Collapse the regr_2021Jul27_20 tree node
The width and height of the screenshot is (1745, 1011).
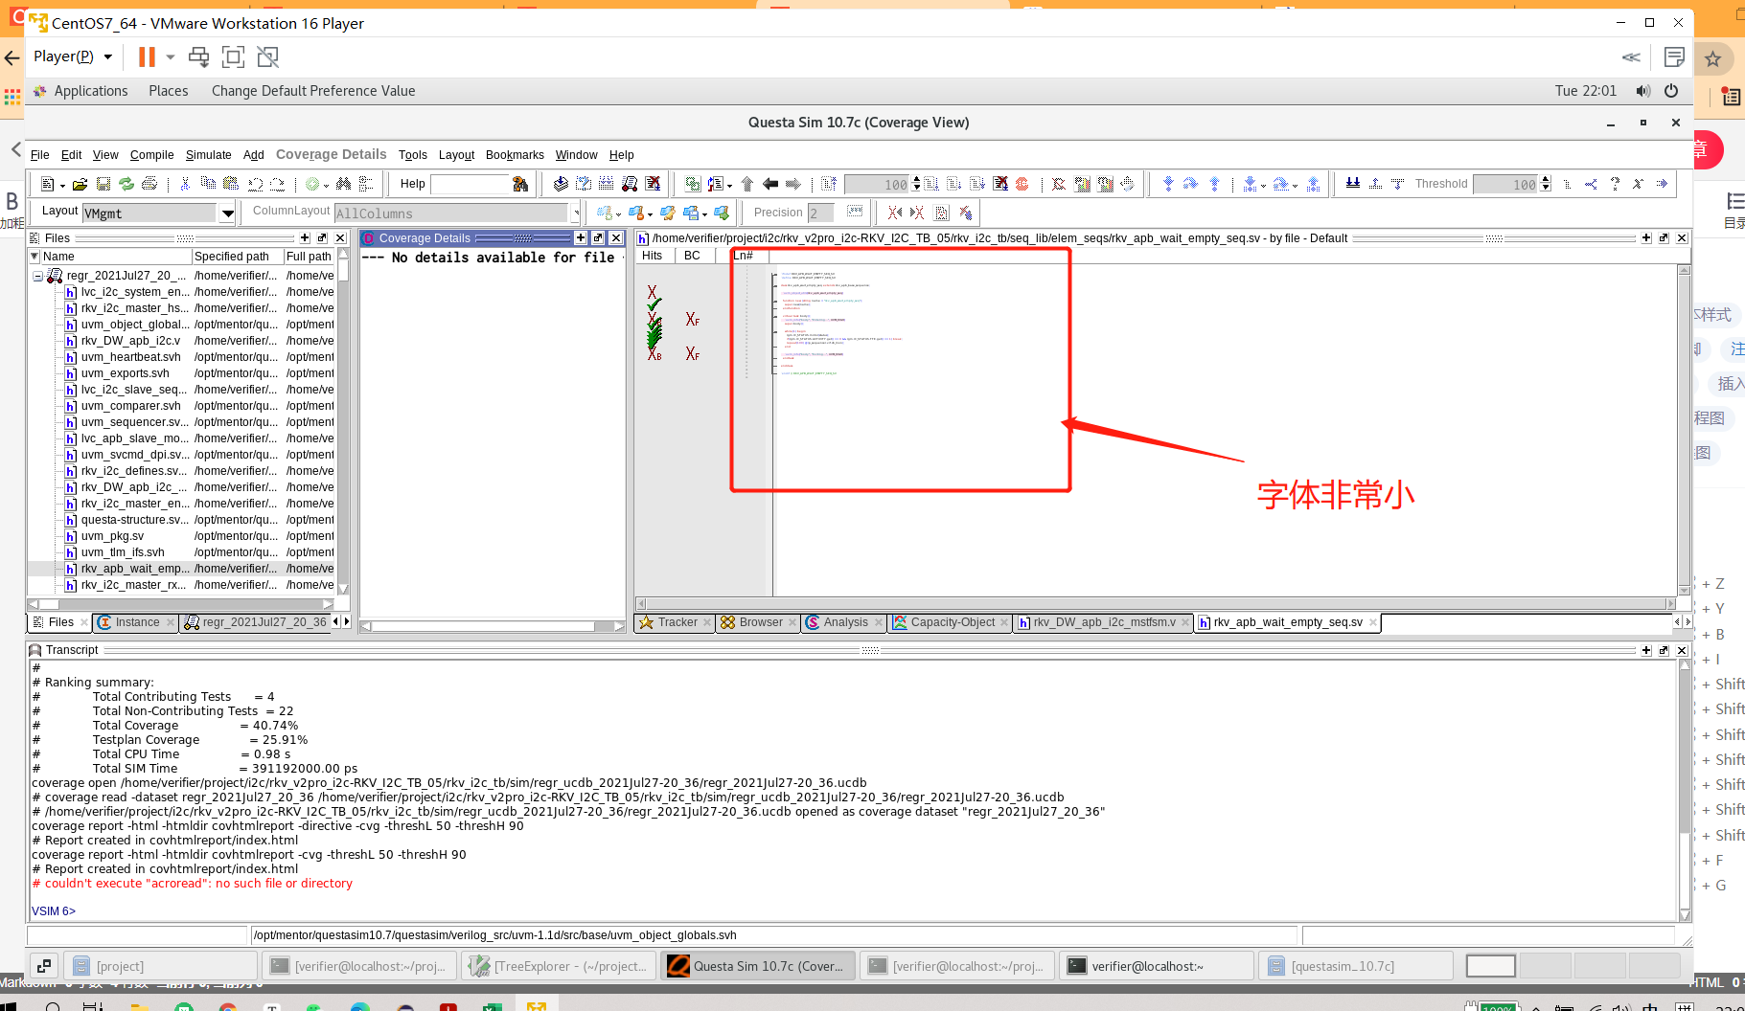click(x=37, y=276)
